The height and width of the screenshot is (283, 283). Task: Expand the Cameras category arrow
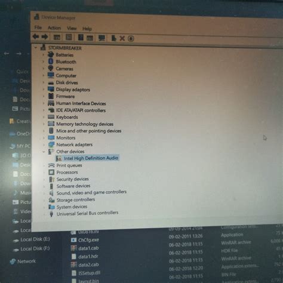point(44,69)
